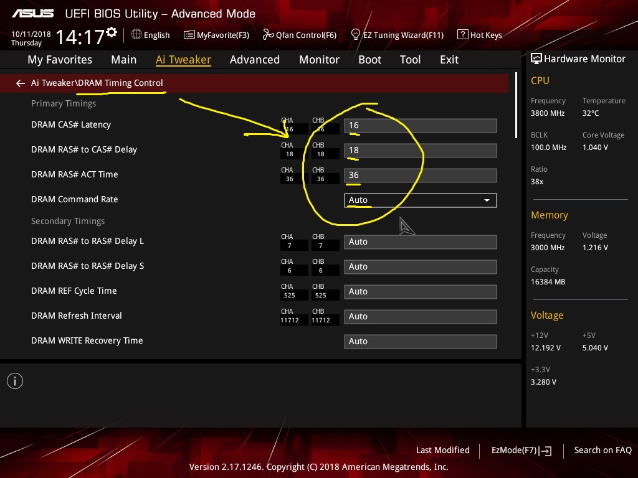Click the DRAM RAS# to RAS# Delay S field
638x478 pixels.
tap(421, 266)
